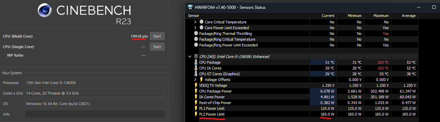Start the CPU Single Core benchmark
This screenshot has width=440, height=122.
pyautogui.click(x=157, y=47)
